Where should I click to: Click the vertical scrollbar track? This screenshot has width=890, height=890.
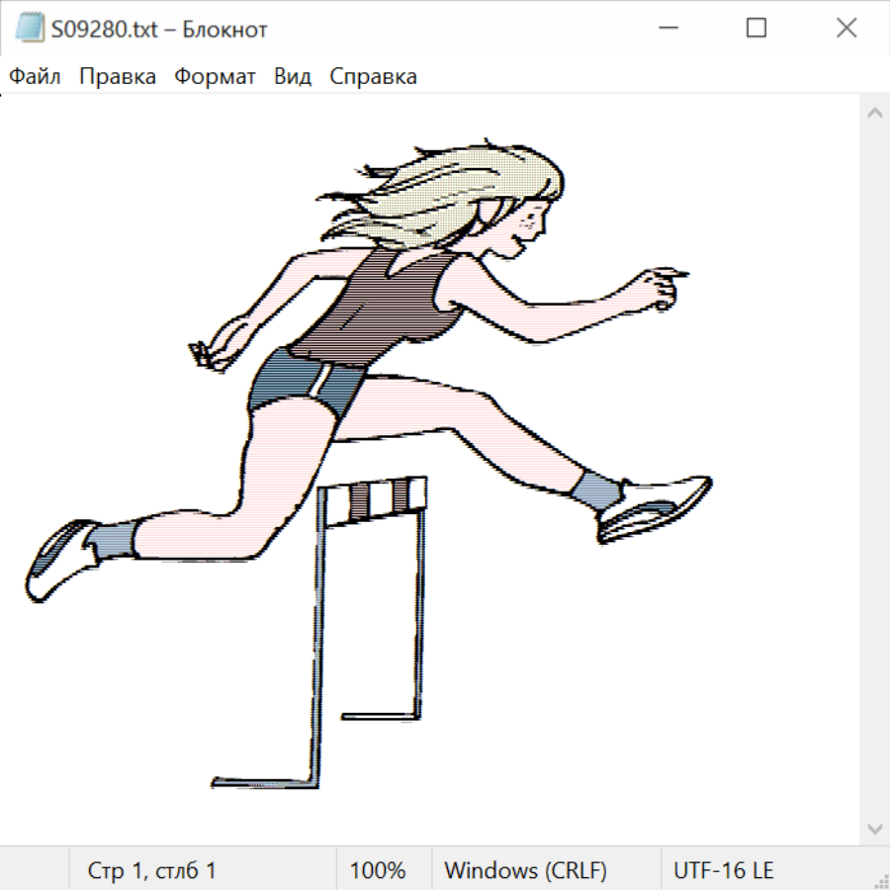pos(874,470)
